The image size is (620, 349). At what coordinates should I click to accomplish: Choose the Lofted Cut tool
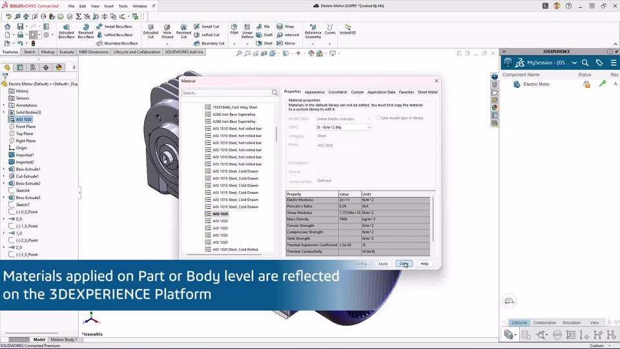pos(207,35)
